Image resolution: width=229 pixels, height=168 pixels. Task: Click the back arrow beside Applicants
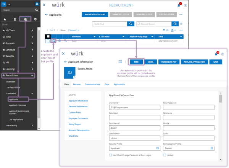coord(46,15)
